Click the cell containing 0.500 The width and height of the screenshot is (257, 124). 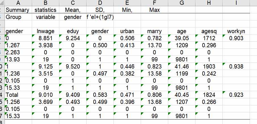[100, 45]
